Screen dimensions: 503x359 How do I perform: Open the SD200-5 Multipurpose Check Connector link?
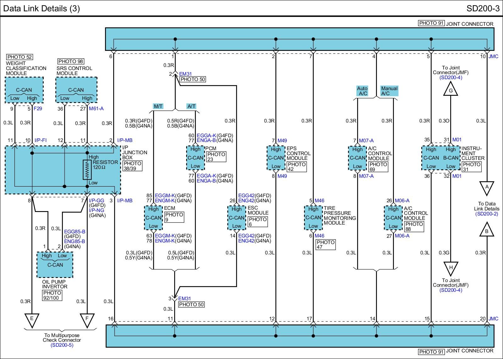tap(62, 345)
